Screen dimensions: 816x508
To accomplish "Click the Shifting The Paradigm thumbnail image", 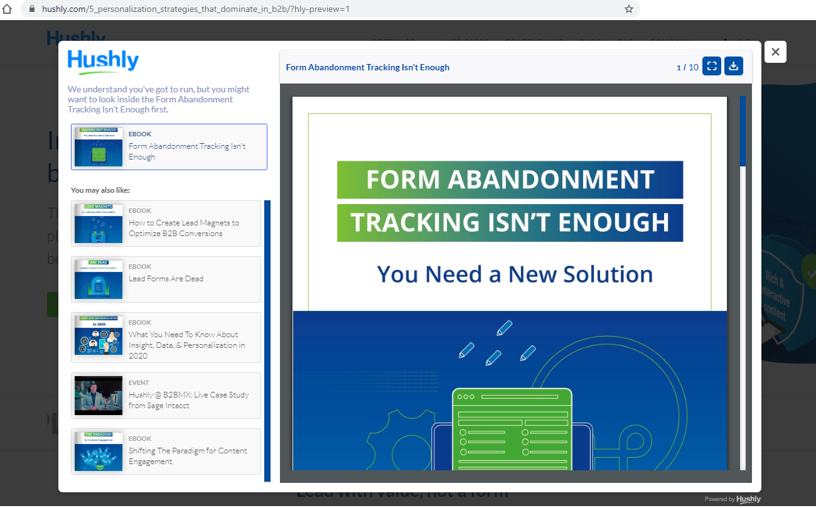I will (99, 451).
